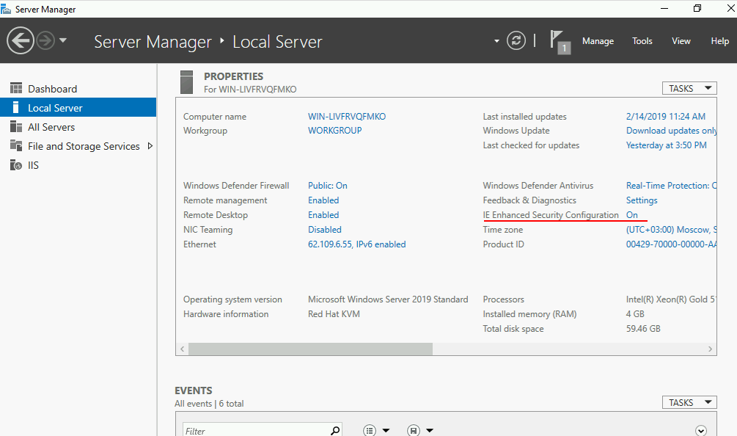737x436 pixels.
Task: Click the scroll right arrow in properties
Action: 710,349
